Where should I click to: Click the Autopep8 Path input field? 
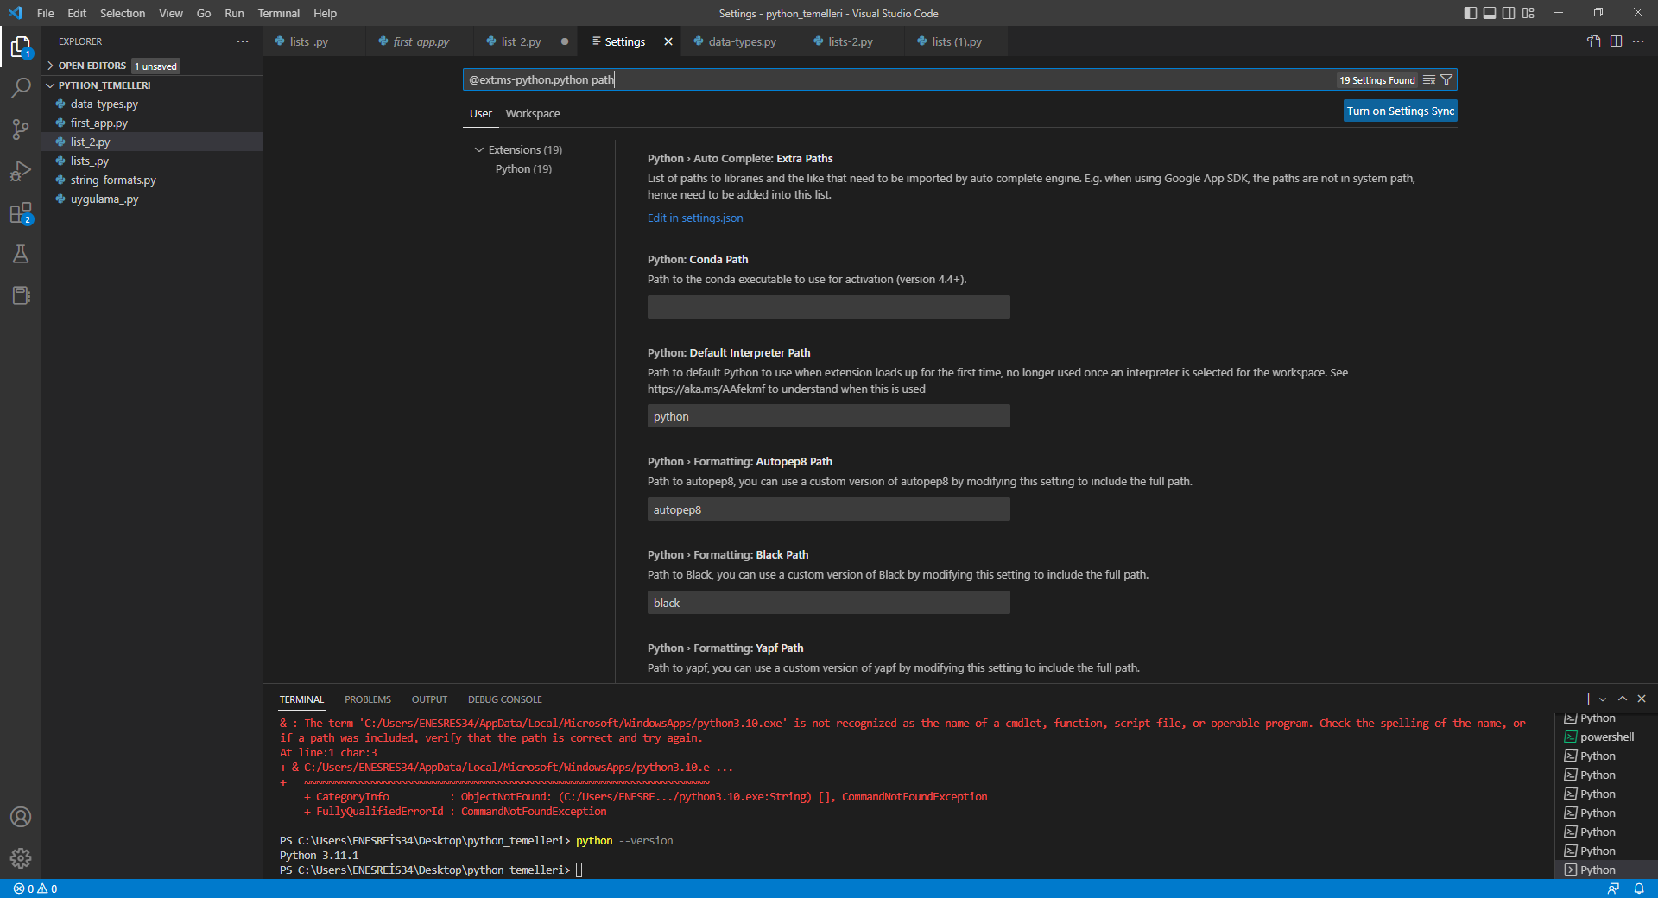(828, 509)
